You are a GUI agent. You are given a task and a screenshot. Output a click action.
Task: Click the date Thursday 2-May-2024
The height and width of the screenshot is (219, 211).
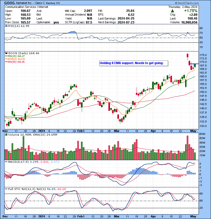click(x=183, y=7)
